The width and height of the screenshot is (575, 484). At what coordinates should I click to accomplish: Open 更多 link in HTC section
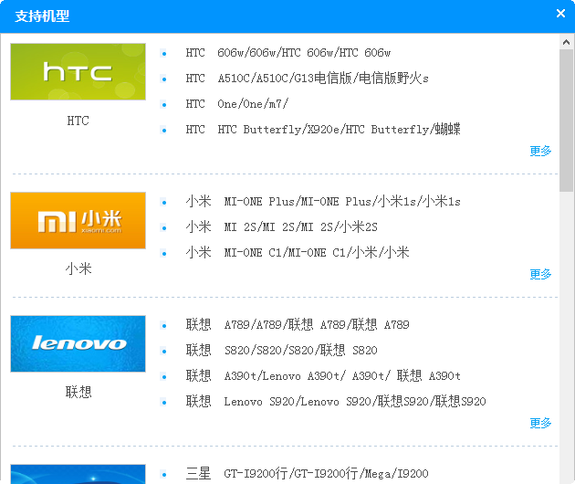(540, 151)
